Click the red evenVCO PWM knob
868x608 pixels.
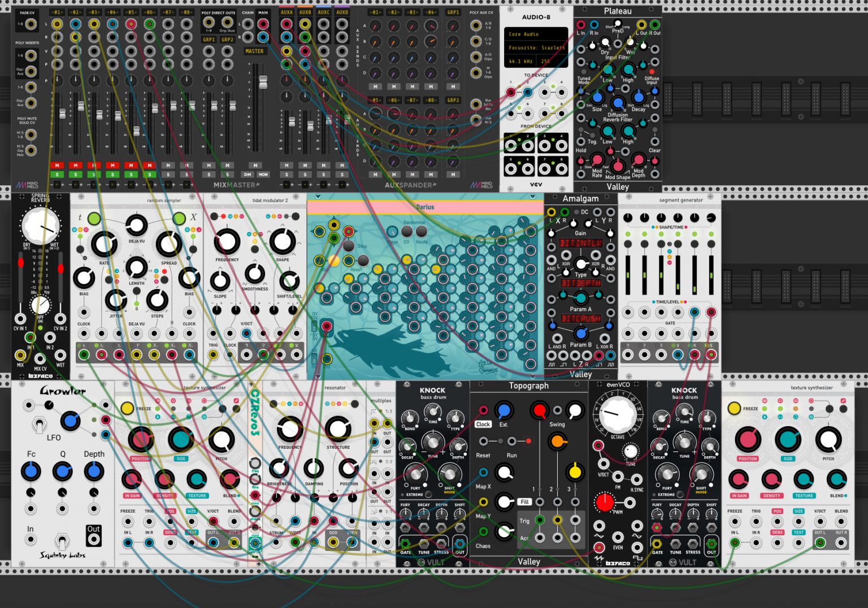coord(605,501)
